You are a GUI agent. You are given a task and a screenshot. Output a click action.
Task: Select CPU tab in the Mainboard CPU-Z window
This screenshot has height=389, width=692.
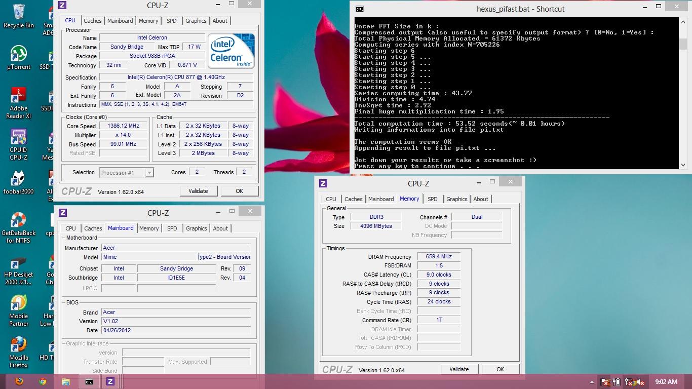[71, 228]
